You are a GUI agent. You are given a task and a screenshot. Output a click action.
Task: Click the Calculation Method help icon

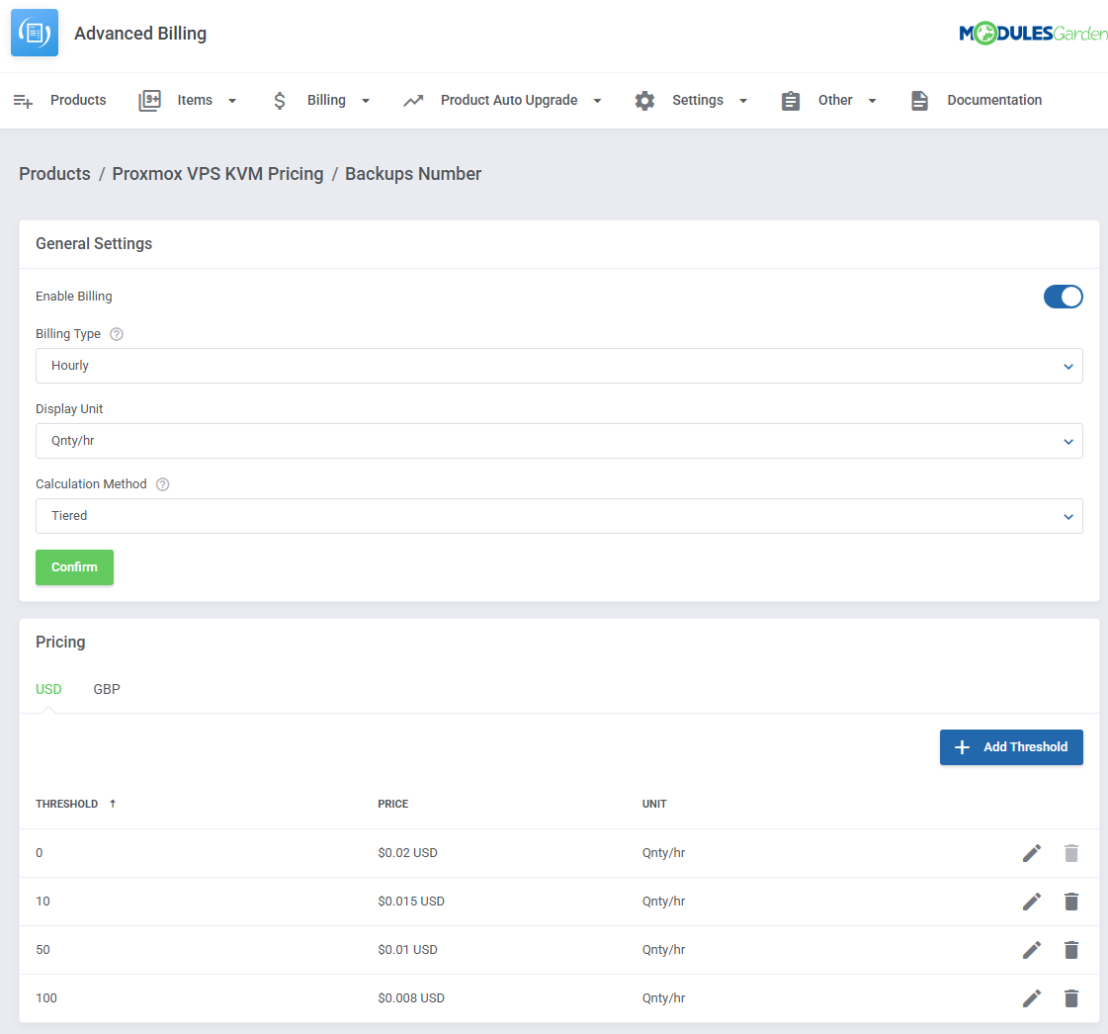(163, 484)
